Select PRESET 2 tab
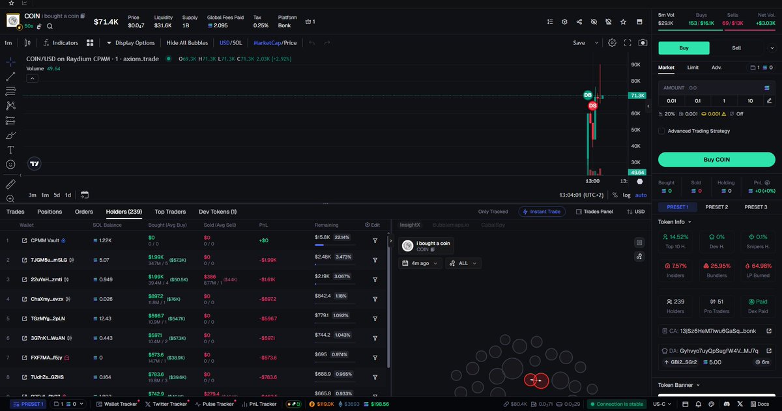This screenshot has width=782, height=411. pyautogui.click(x=717, y=207)
